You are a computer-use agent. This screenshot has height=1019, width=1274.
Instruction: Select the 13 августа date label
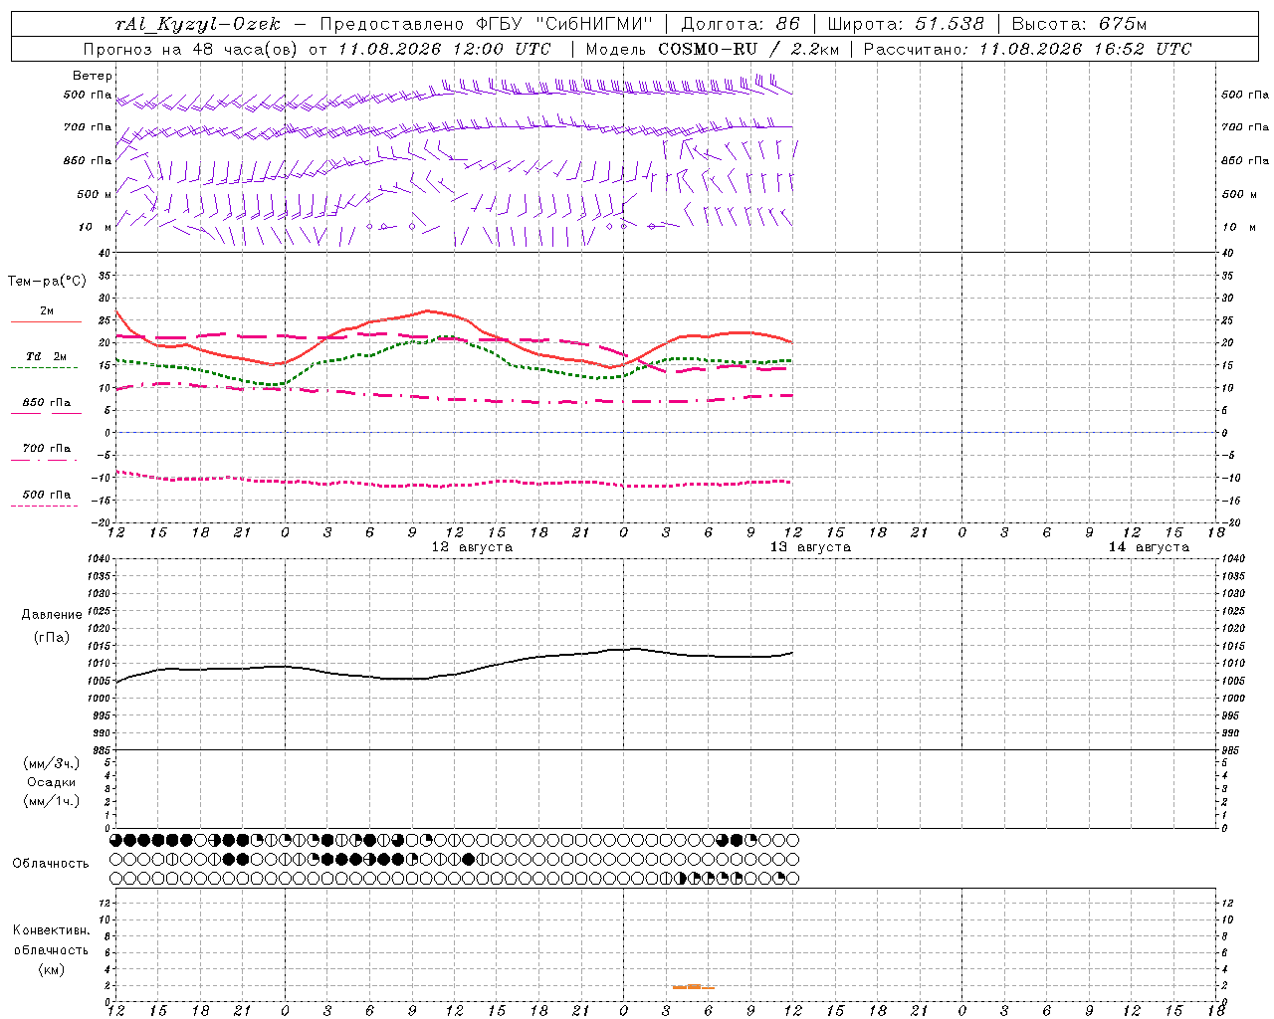810,547
